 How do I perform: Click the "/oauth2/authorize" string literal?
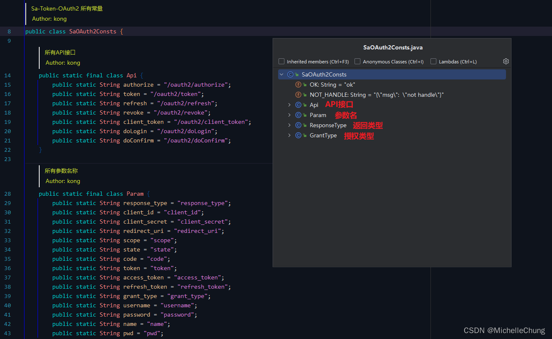196,85
